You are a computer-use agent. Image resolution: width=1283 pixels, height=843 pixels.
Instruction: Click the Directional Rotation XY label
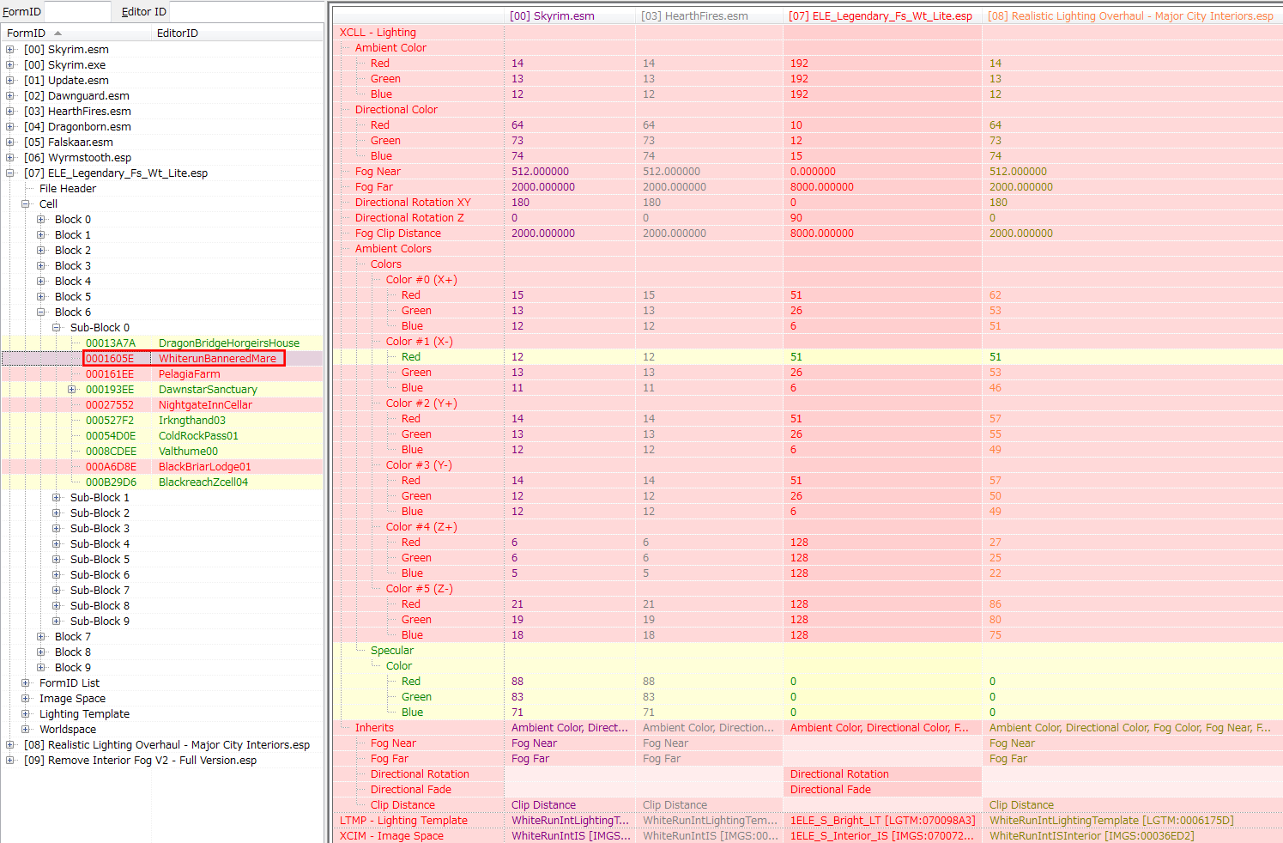(413, 203)
